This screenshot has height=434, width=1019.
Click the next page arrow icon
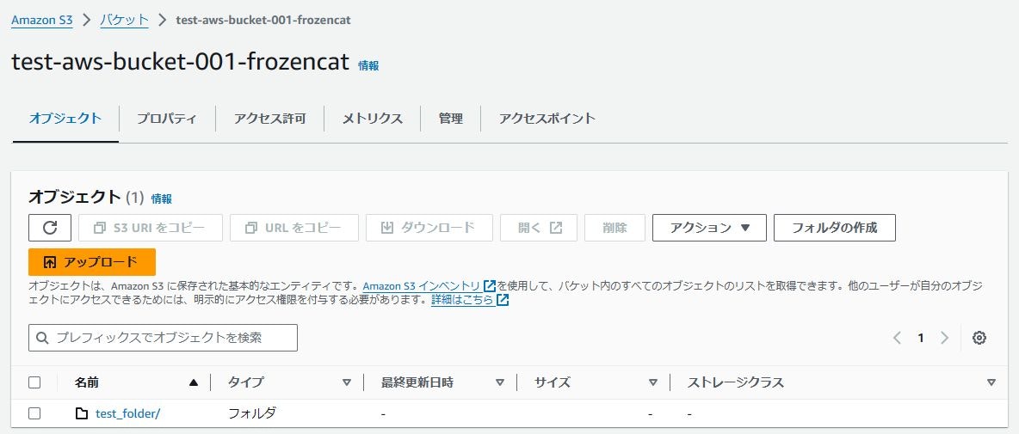944,338
